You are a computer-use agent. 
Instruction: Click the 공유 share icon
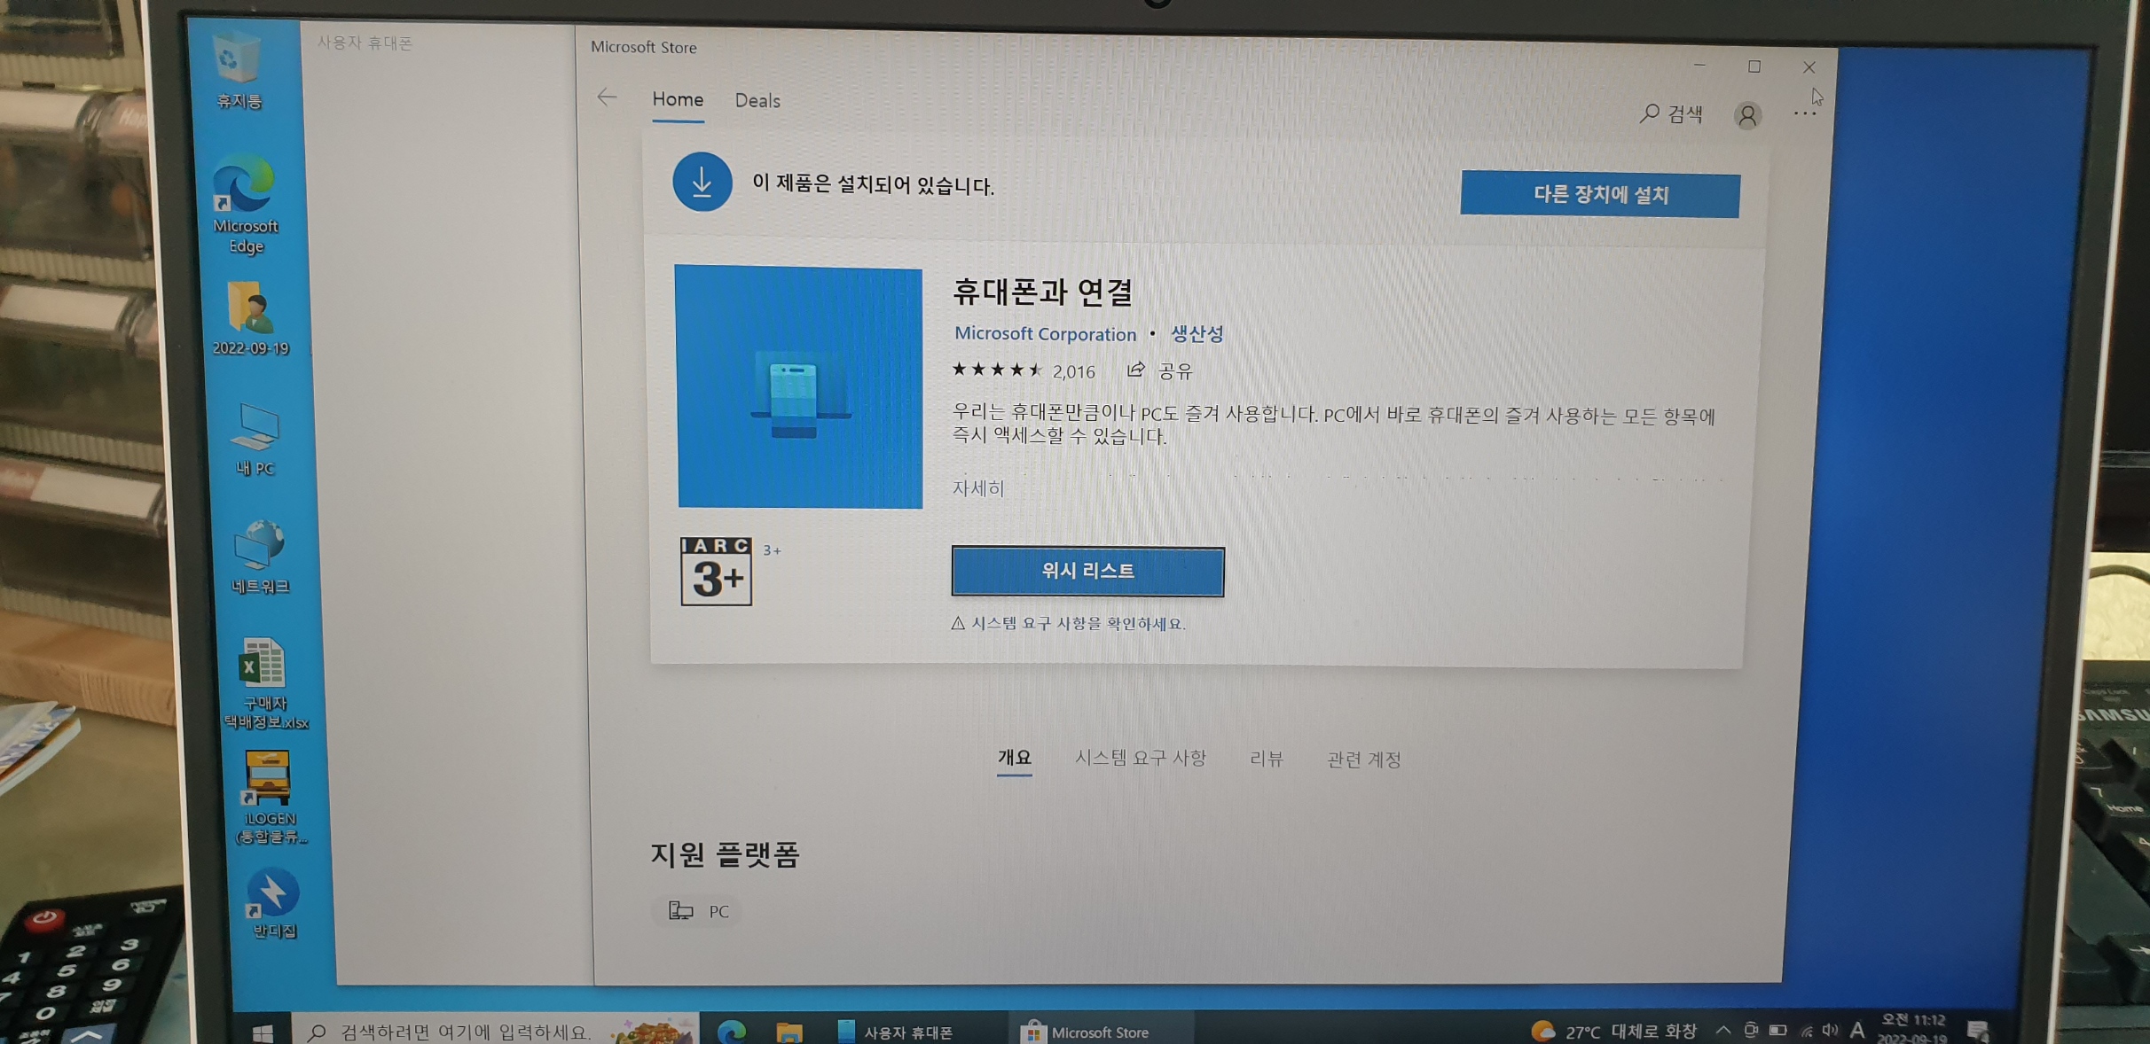tap(1159, 370)
